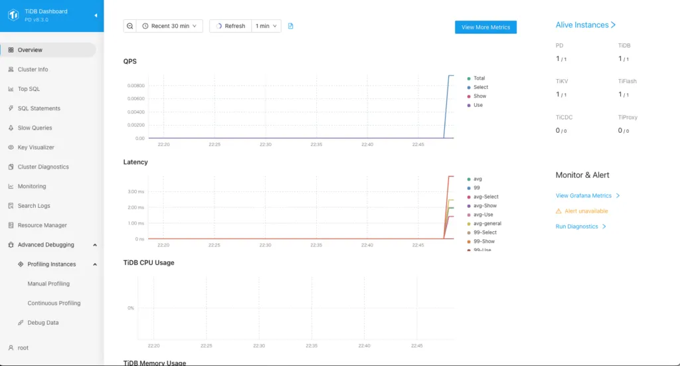This screenshot has height=366, width=680.
Task: Collapse the Profiling Instances submenu chevron
Action: pyautogui.click(x=95, y=264)
